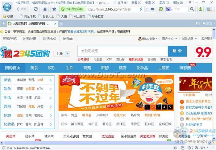This screenshot has width=216, height=150.
Task: Click the lightning speed mode icon
Action: point(141,9)
